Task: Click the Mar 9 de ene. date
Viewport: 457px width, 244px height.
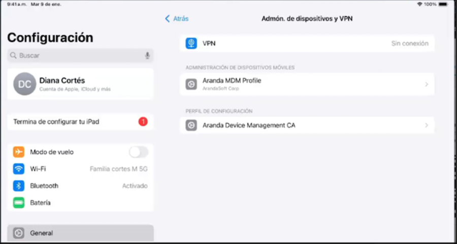Action: pyautogui.click(x=46, y=5)
